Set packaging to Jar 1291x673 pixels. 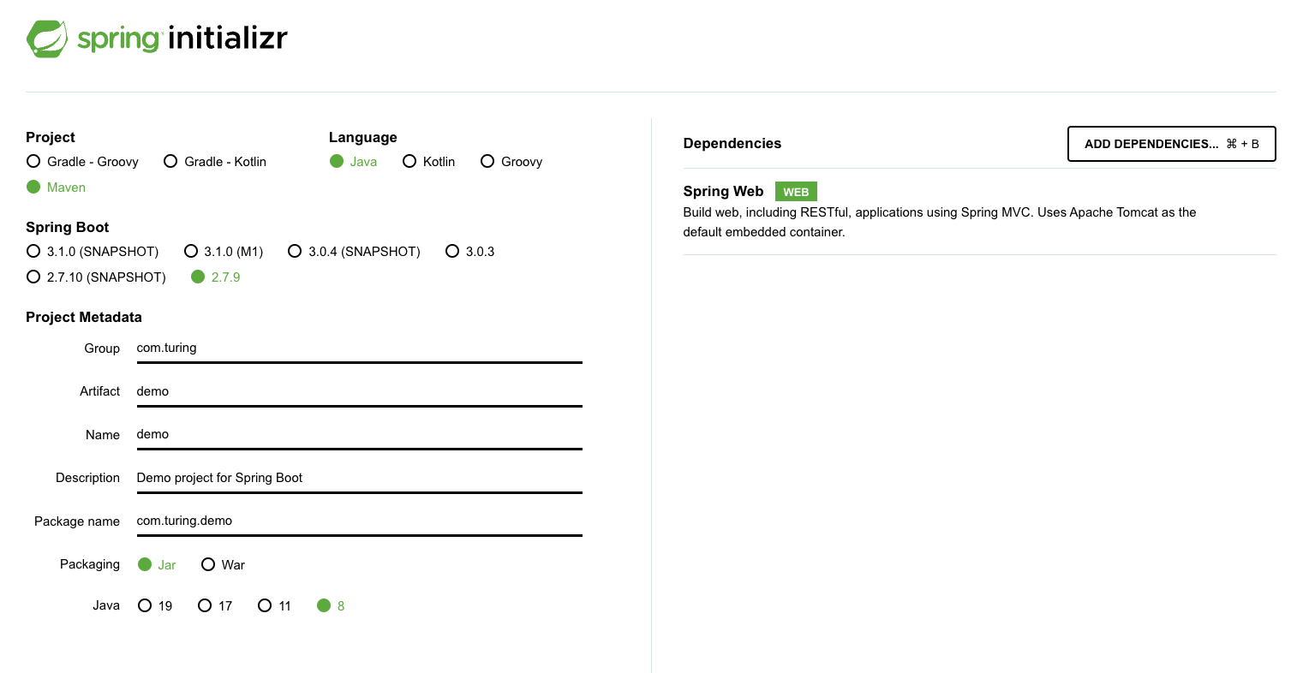click(x=158, y=564)
